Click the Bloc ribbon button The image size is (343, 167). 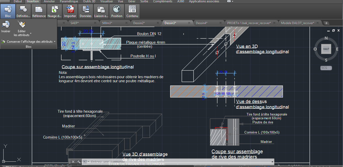click(8, 11)
